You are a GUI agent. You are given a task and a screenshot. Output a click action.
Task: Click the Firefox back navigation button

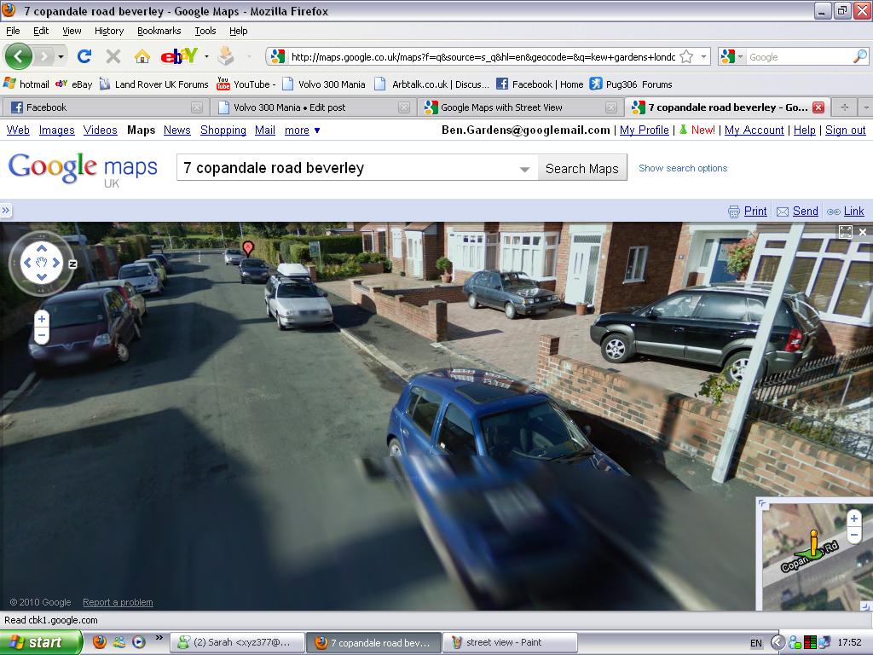18,57
